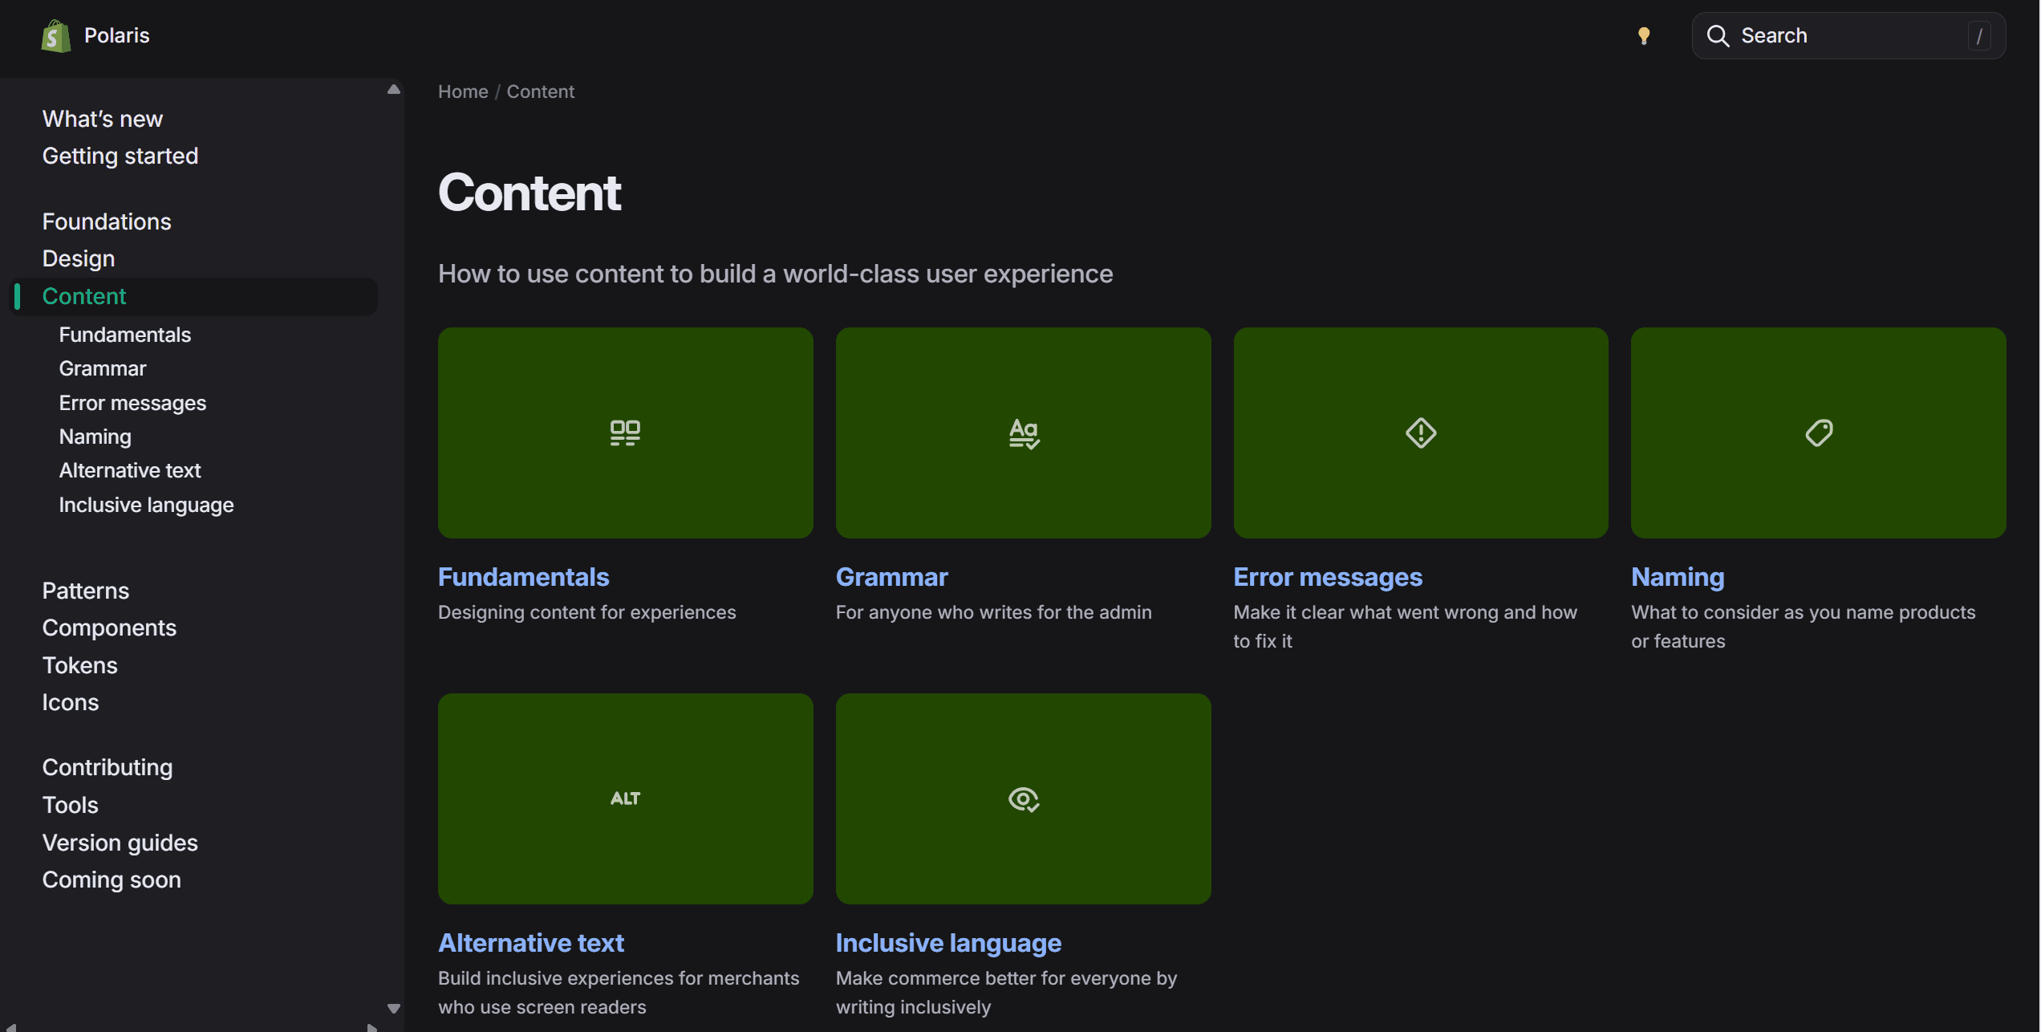This screenshot has width=2041, height=1032.
Task: Open the Naming card heading link
Action: click(x=1678, y=577)
